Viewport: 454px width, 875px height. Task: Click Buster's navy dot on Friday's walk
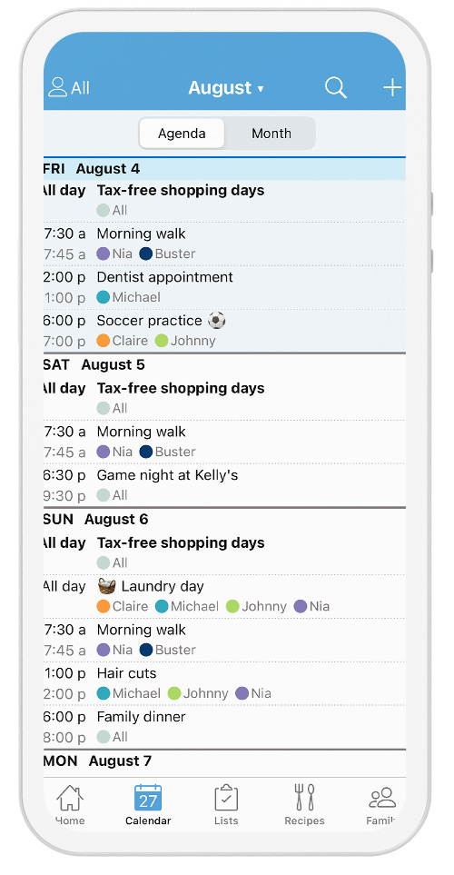[x=146, y=254]
